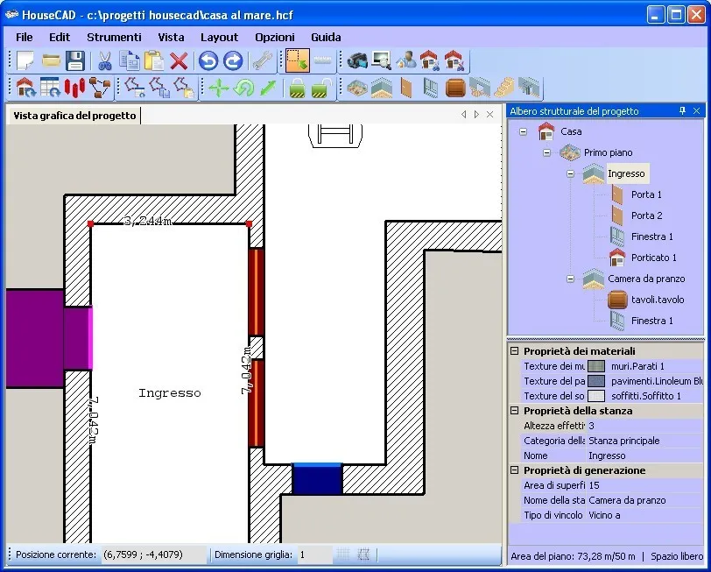Screen dimensions: 711x572
Task: Click the left navigation arrow beside the tab
Action: click(x=462, y=114)
